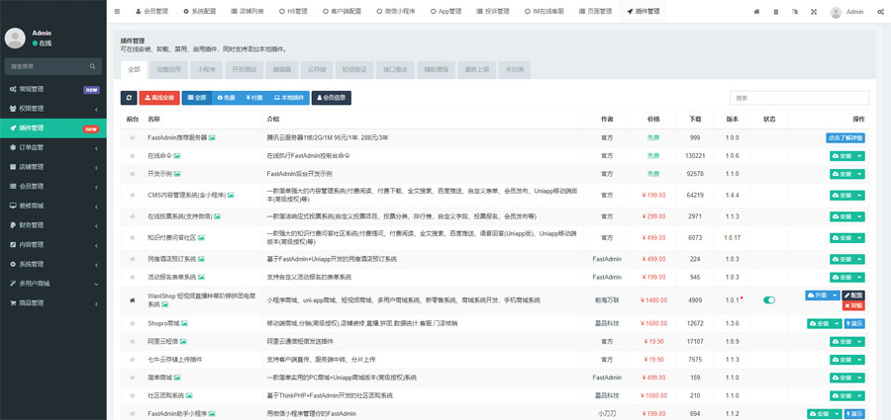
Task: Click the hamburger menu icon to collapse sidebar
Action: pos(117,12)
